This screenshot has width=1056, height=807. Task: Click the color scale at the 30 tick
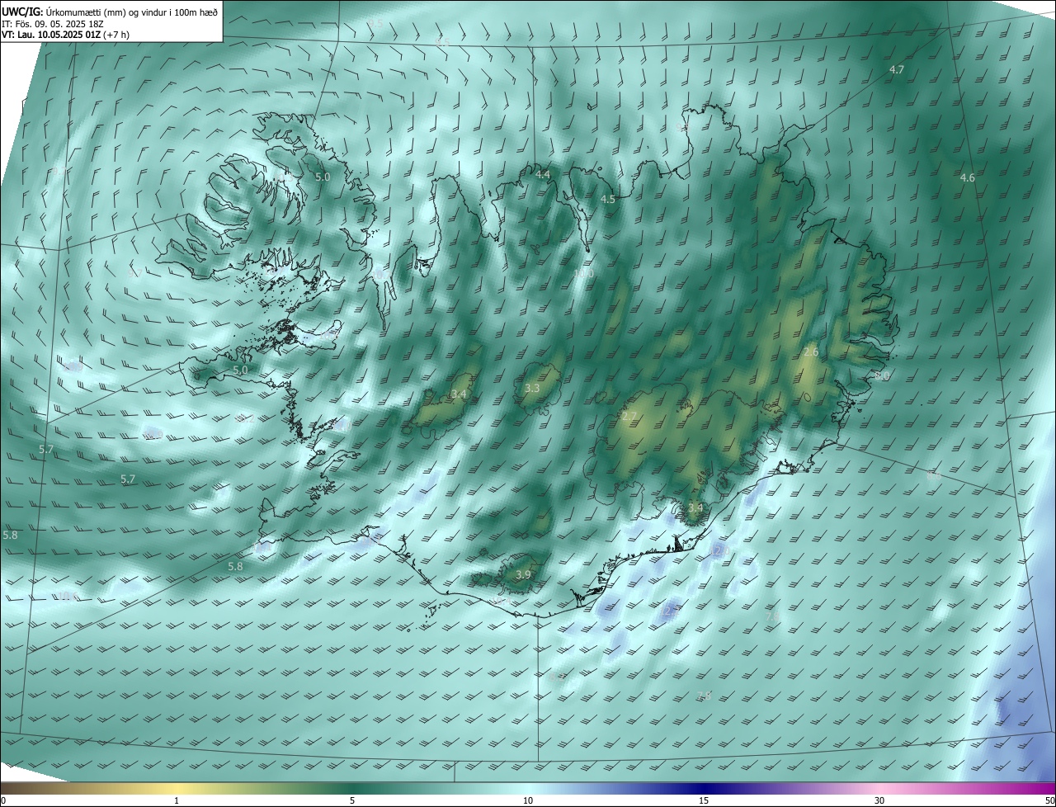click(879, 800)
